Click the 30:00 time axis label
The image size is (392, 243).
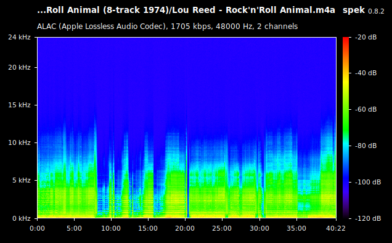pos(259,228)
